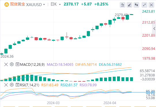Open MACD indicator settings hexagon icon
This screenshot has width=156, height=107.
[x=12, y=64]
